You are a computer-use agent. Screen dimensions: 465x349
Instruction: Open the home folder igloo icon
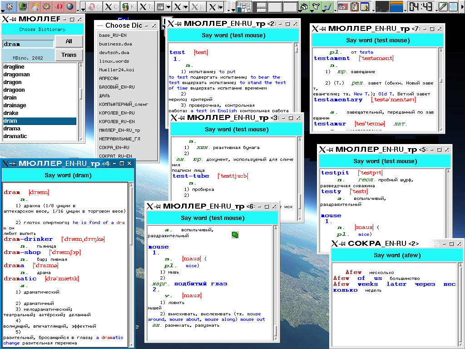point(35,6)
